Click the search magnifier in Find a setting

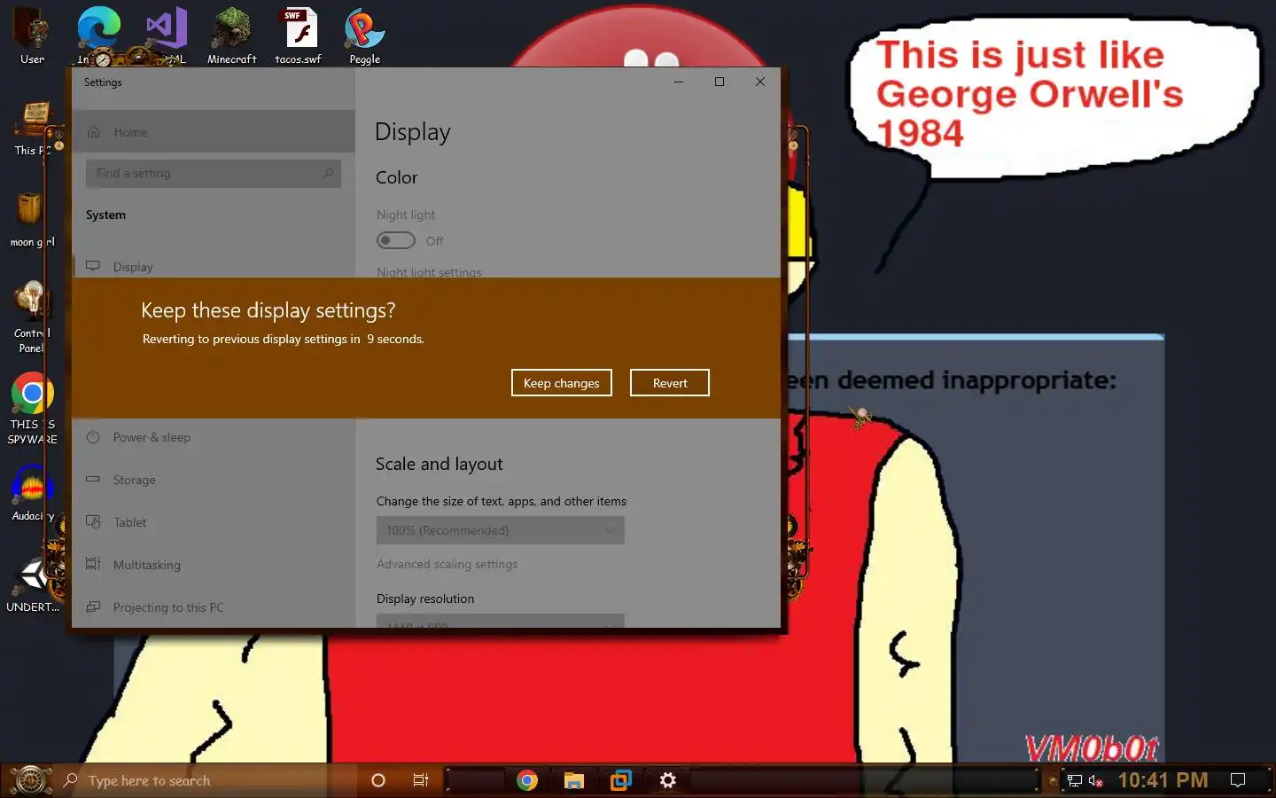pyautogui.click(x=328, y=173)
